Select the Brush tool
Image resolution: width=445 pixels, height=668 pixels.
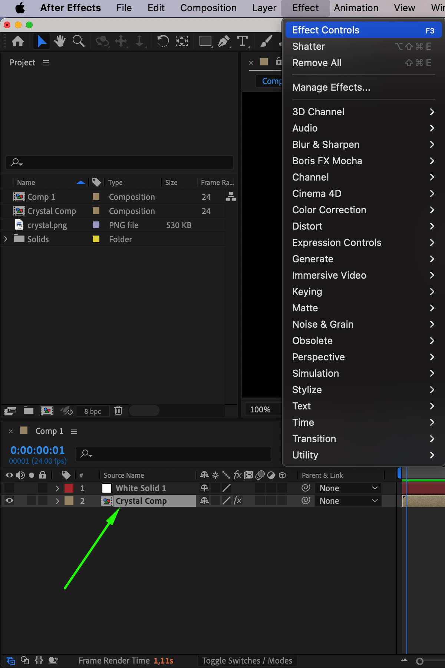click(266, 41)
